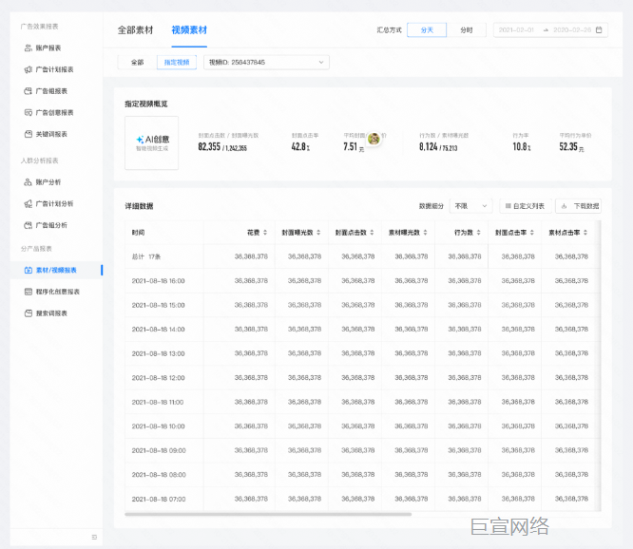Viewport: 633px width, 549px height.
Task: Click the 程序化创意报表 sidebar icon
Action: coord(28,292)
